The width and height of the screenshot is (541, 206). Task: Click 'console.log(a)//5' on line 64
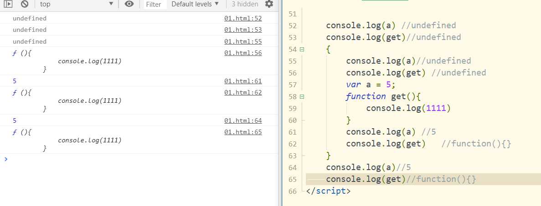[x=368, y=167]
